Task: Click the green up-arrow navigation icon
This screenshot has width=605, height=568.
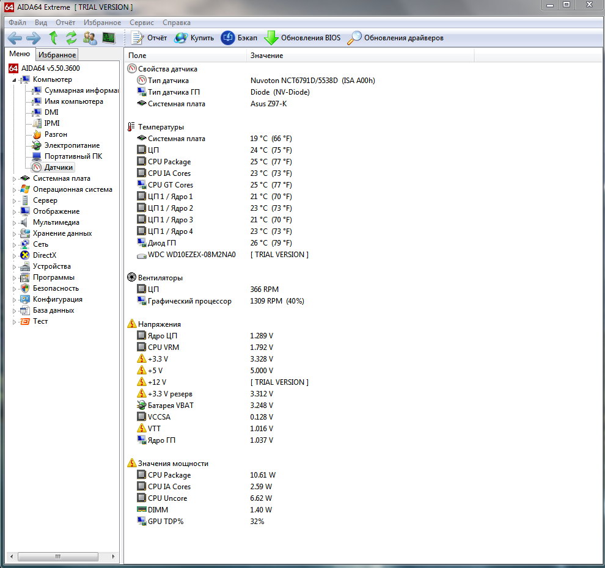Action: click(53, 38)
